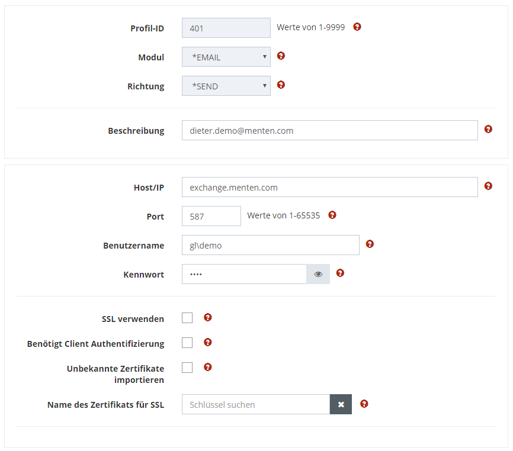Click help icon next to Kennwort
Screen dimensions: 513x451
click(x=340, y=273)
